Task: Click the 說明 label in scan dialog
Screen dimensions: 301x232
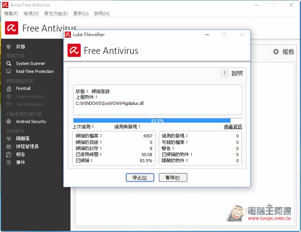Action: [x=237, y=73]
